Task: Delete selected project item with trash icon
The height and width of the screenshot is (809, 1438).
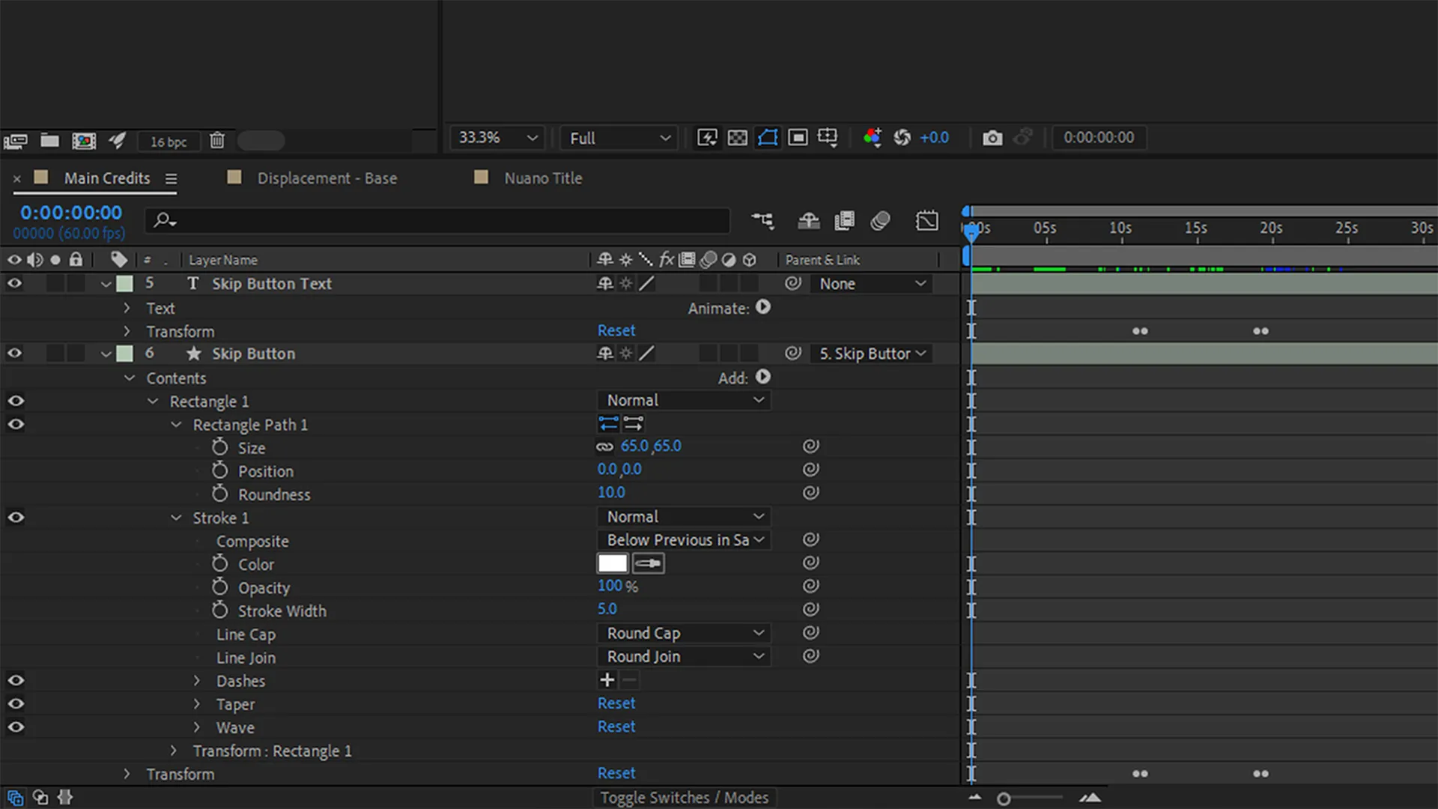Action: click(217, 140)
